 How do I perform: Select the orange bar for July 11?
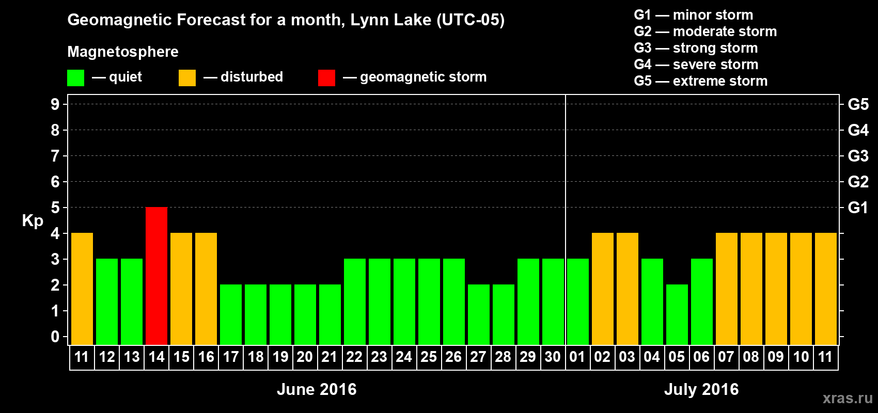click(x=826, y=289)
